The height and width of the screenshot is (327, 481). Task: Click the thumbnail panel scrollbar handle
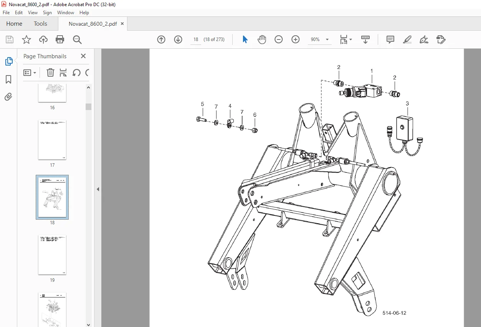point(88,107)
